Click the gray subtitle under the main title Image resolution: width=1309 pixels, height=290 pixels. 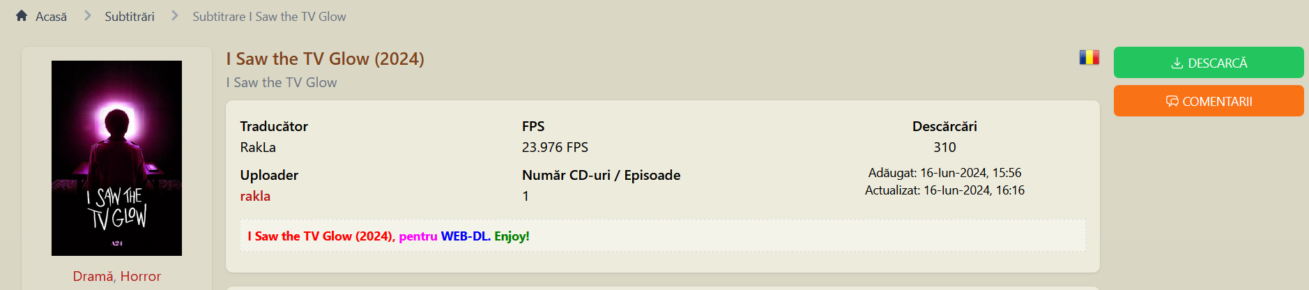282,82
